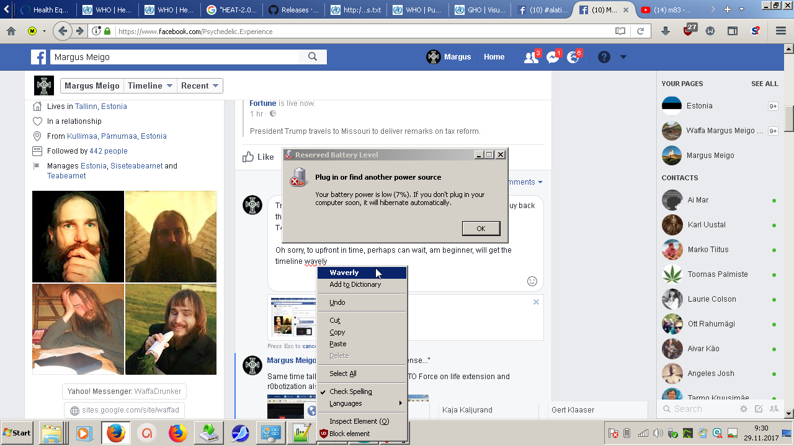Remove the attached image with X

[x=536, y=302]
